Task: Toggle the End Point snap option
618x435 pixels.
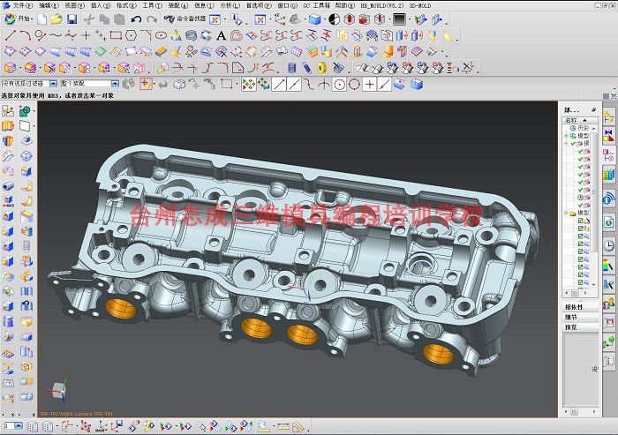Action: 279,85
